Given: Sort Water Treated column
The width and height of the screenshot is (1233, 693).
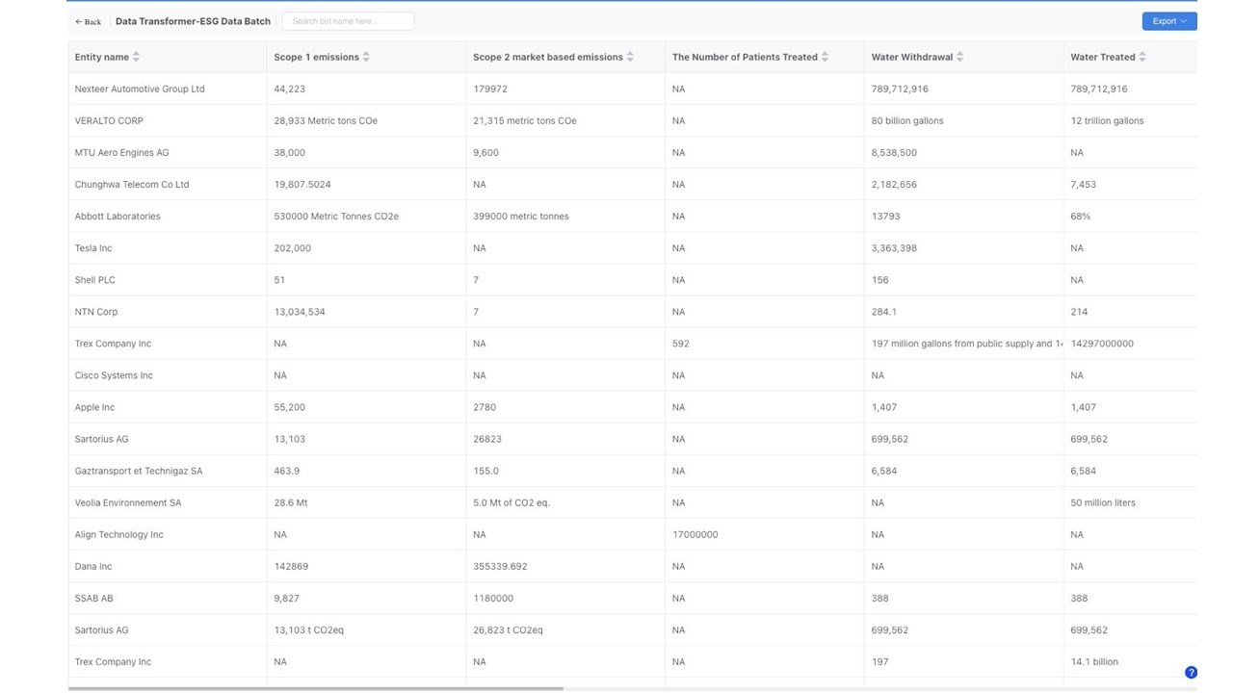Looking at the screenshot, I should click(x=1142, y=57).
